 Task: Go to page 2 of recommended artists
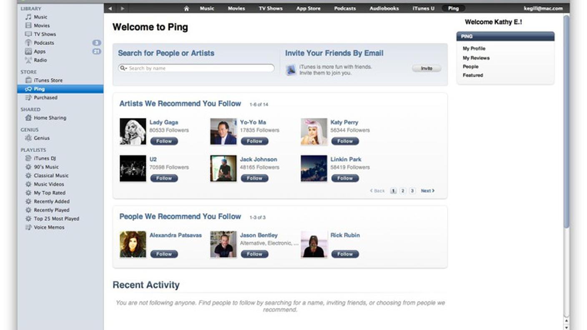point(403,191)
